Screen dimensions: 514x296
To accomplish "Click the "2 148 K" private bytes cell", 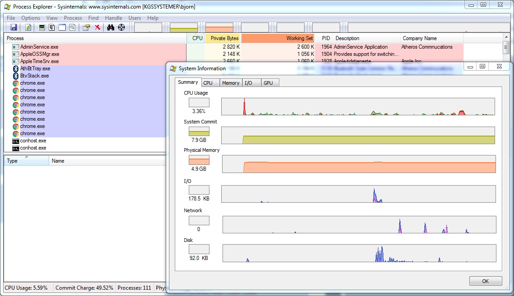I will [231, 54].
